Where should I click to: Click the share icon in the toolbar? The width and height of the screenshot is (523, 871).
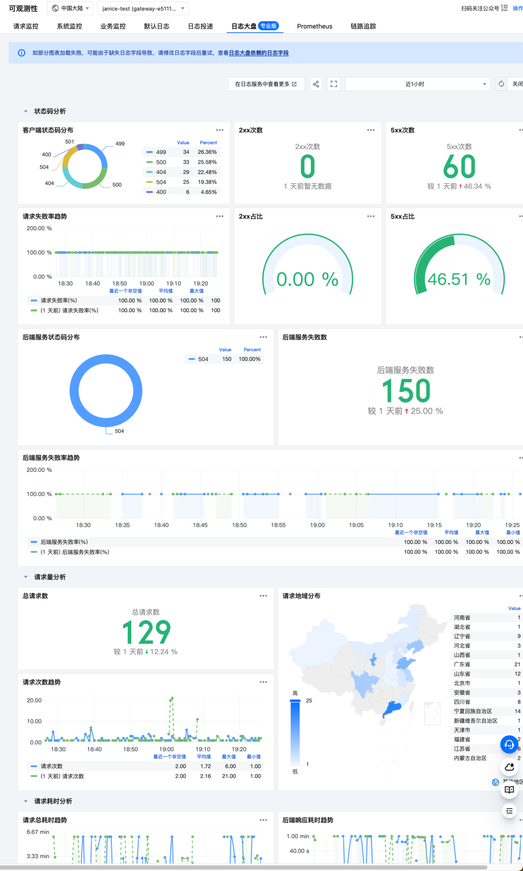[x=316, y=84]
